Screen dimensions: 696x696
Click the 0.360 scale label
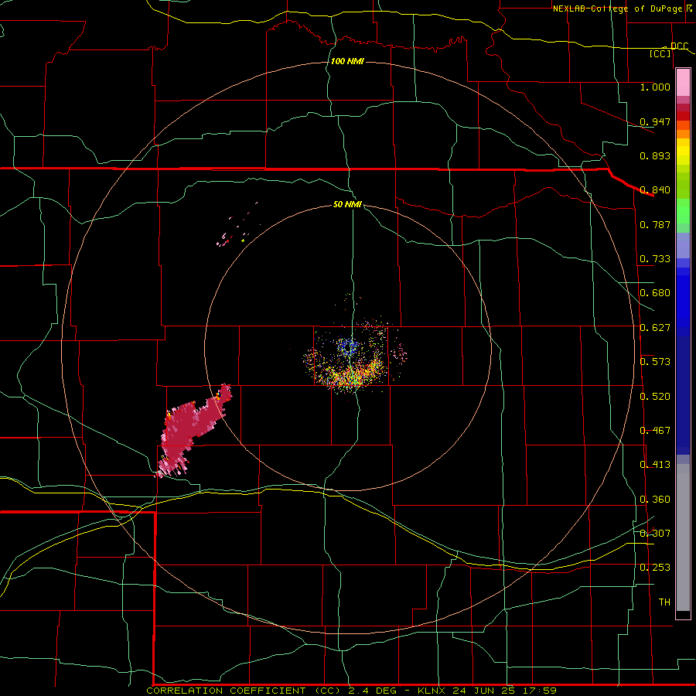tap(655, 500)
